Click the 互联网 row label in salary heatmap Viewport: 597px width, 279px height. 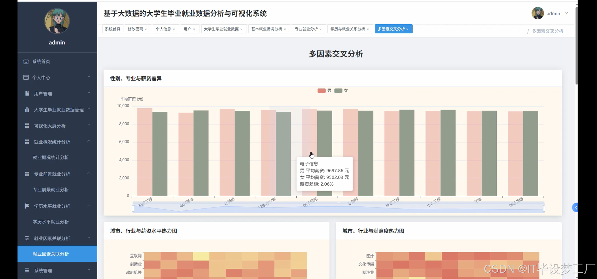click(x=136, y=256)
